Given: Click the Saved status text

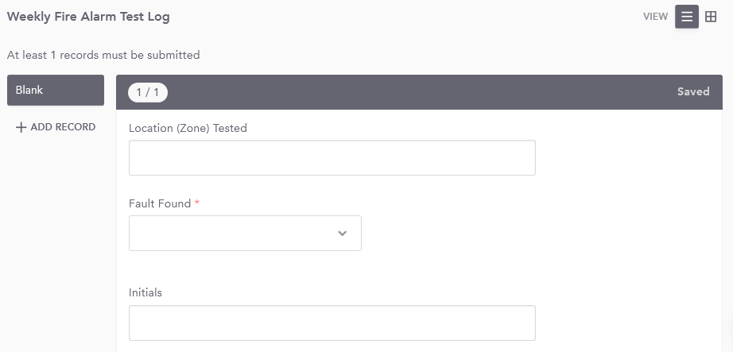Looking at the screenshot, I should click(x=692, y=92).
